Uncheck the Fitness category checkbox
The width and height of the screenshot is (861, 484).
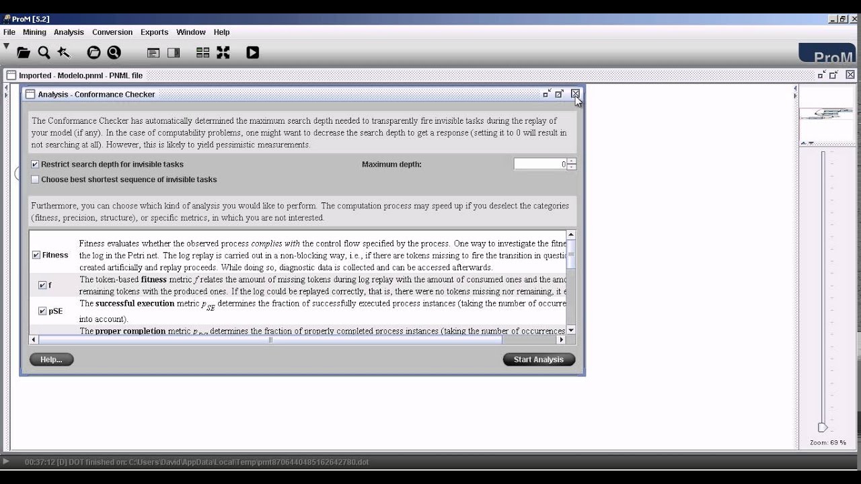point(36,255)
